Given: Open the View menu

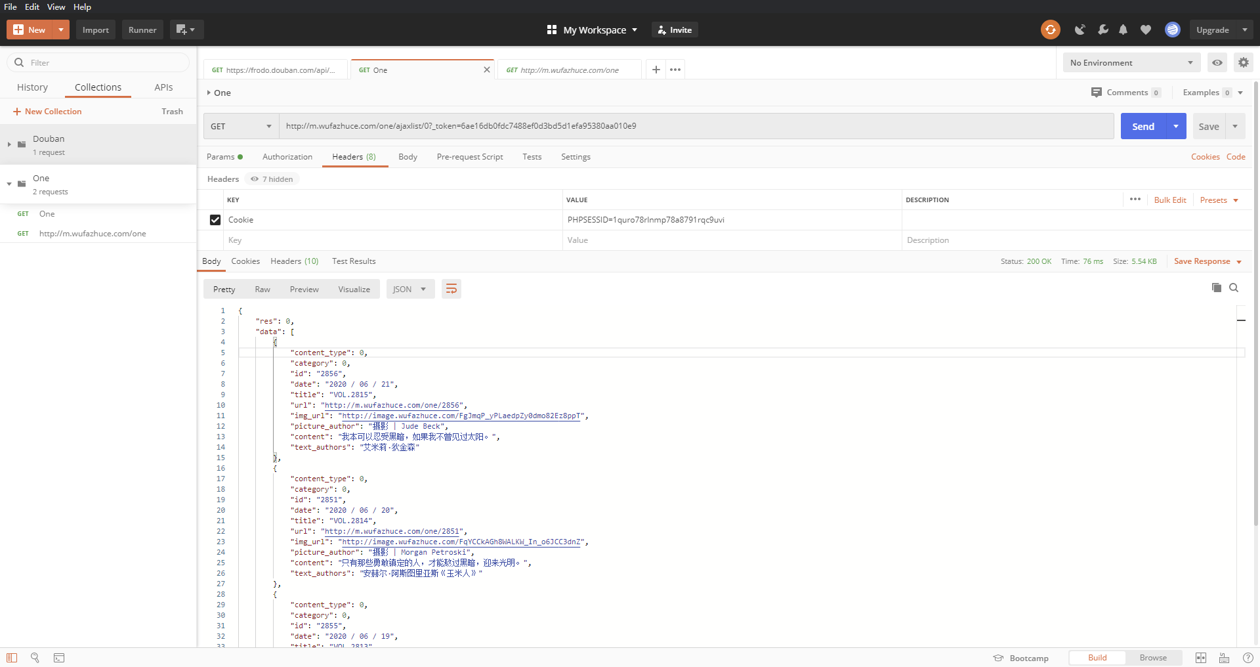Looking at the screenshot, I should 56,7.
